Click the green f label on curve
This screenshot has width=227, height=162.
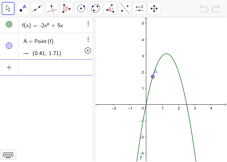pos(141,158)
